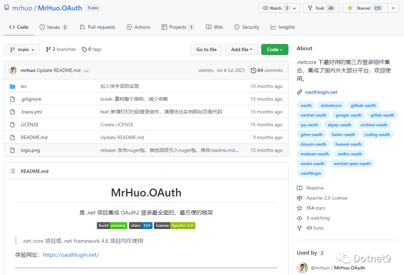Click the license Apache-2.0 badge
Screen dimensions: 404x275
(175, 226)
